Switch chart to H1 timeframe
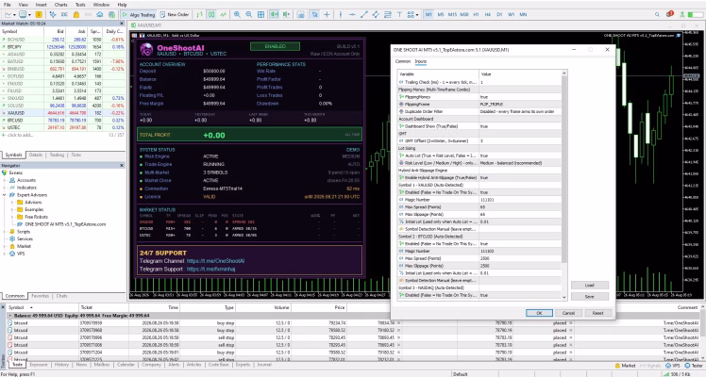This screenshot has height=377, width=706. (476, 14)
